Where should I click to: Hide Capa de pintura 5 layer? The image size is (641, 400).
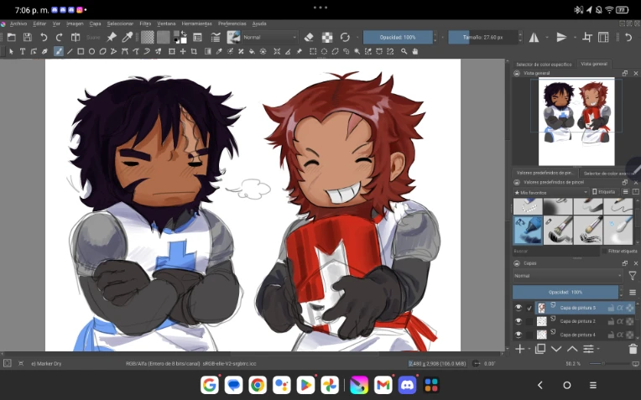(x=519, y=308)
